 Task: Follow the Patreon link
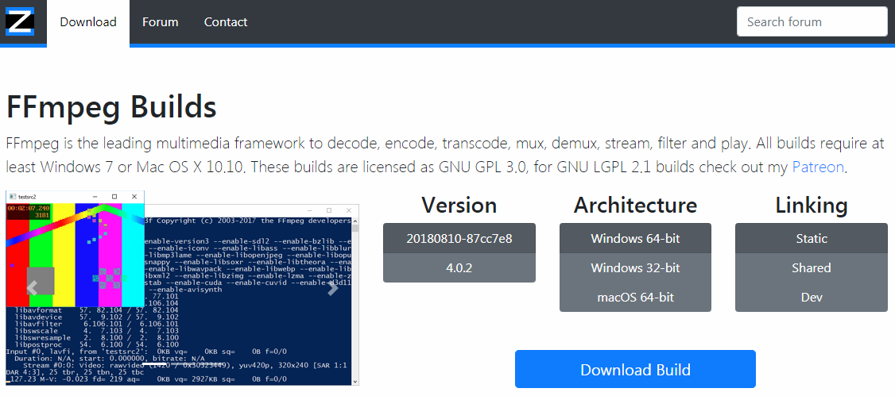[x=818, y=167]
